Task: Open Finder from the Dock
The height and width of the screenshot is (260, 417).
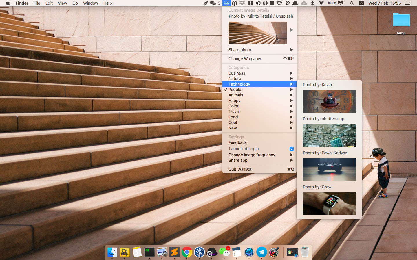Action: pyautogui.click(x=112, y=252)
